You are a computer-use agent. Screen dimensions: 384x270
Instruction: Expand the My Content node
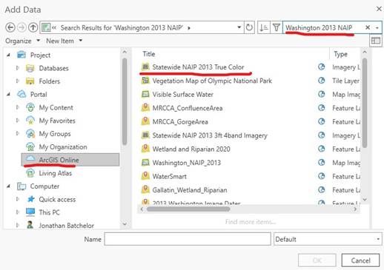point(17,107)
